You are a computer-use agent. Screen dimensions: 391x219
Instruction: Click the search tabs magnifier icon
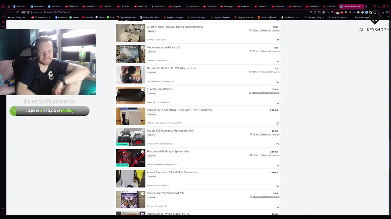[375, 6]
